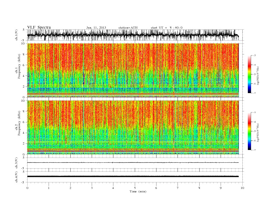Select the date text "Jun. 11, 2013"
Image resolution: width=273 pixels, height=211 pixels.
click(96, 28)
